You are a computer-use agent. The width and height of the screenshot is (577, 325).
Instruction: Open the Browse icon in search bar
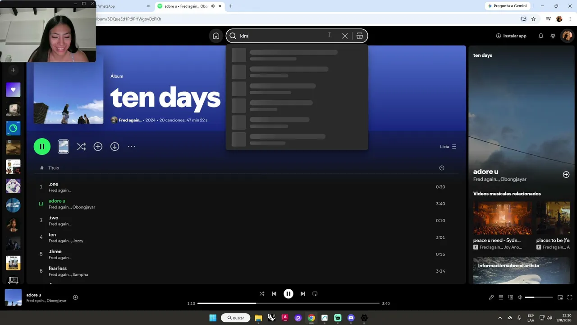[360, 36]
